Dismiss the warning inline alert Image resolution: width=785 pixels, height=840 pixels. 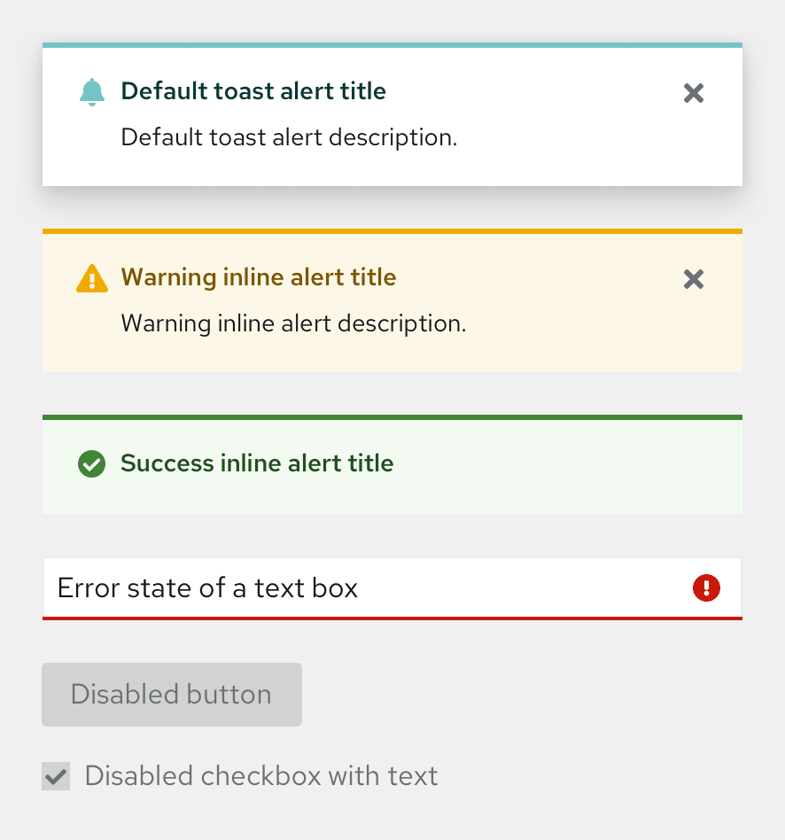694,279
